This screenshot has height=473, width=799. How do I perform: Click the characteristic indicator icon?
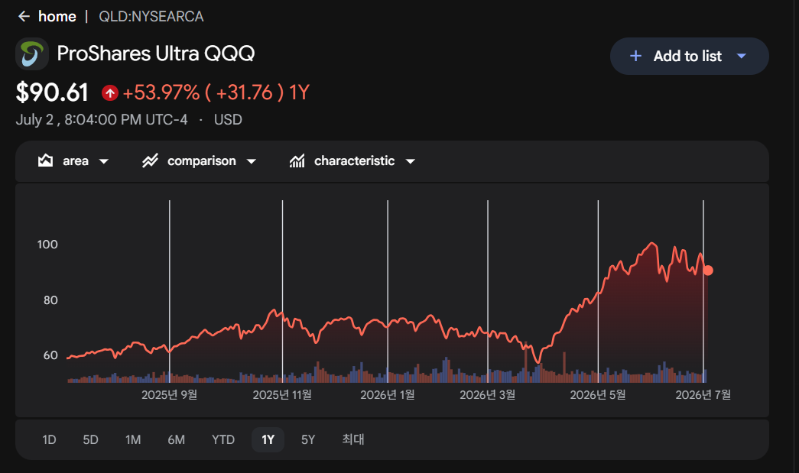click(x=297, y=161)
